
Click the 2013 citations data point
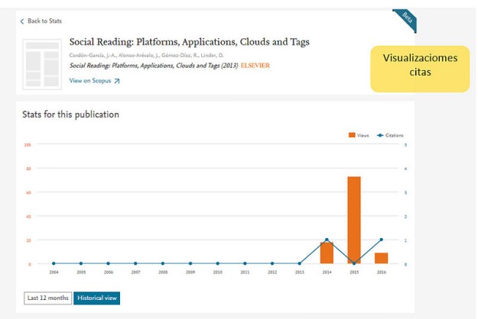299,264
